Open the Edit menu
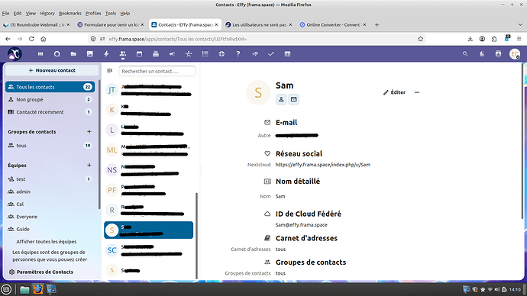Screen dimensions: 527x296 pos(18,14)
